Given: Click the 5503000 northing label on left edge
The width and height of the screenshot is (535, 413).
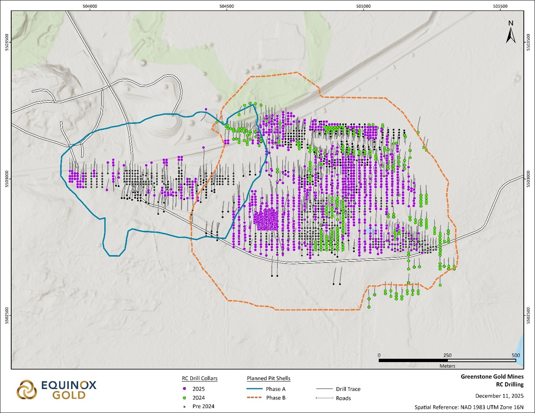Looking at the screenshot, I should tap(6, 179).
